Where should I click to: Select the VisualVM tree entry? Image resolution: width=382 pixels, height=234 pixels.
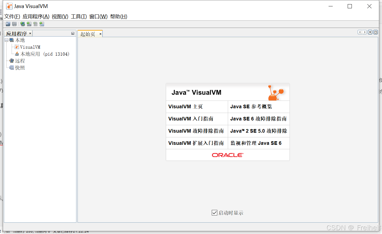(x=30, y=47)
